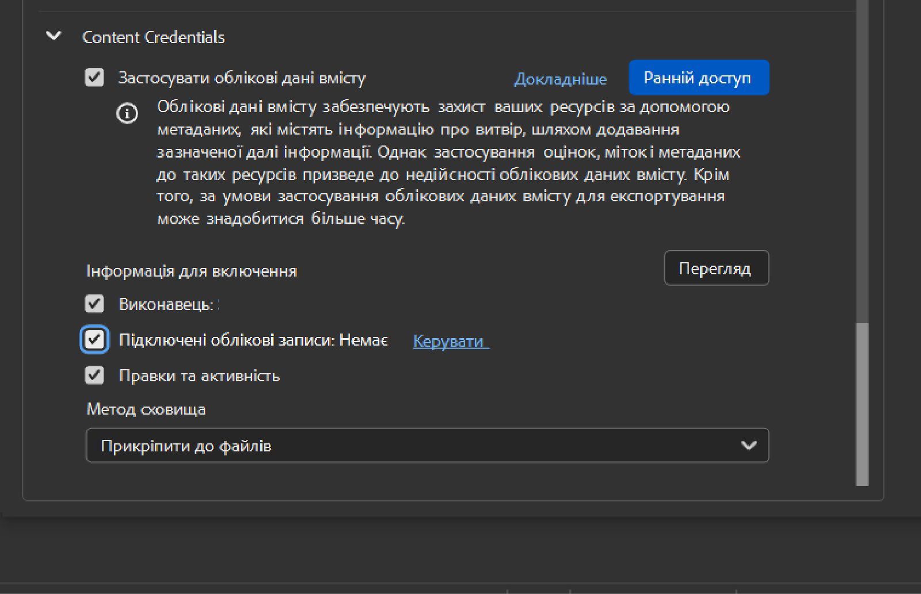This screenshot has height=594, width=921.
Task: Uncheck Застосувати облікові дані вмісту
Action: (x=94, y=77)
